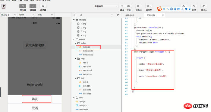The height and width of the screenshot is (112, 211).
Task: Open 4.png in the images folder
Action: [x=83, y=35]
